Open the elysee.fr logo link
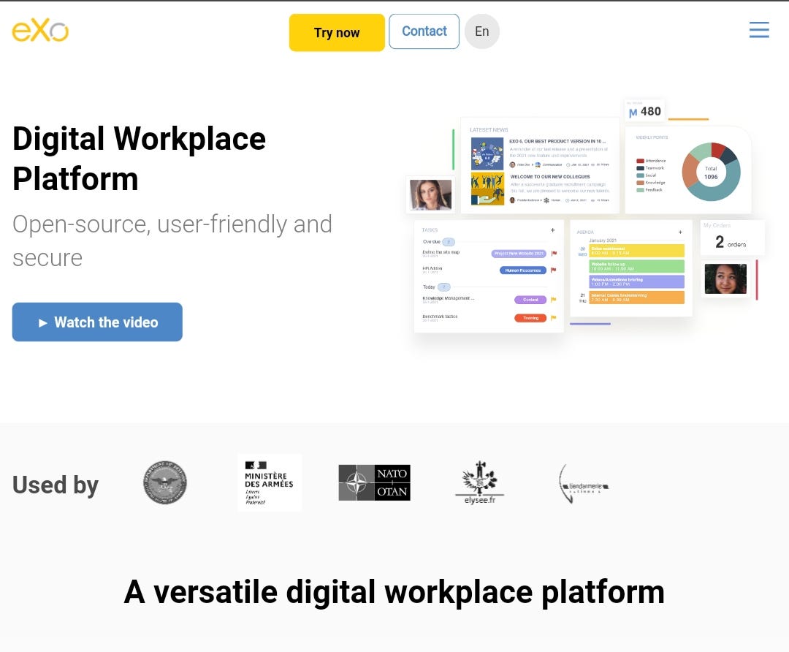The image size is (789, 652). coord(479,482)
